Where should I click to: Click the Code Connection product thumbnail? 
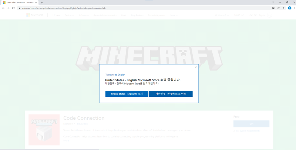(44, 130)
